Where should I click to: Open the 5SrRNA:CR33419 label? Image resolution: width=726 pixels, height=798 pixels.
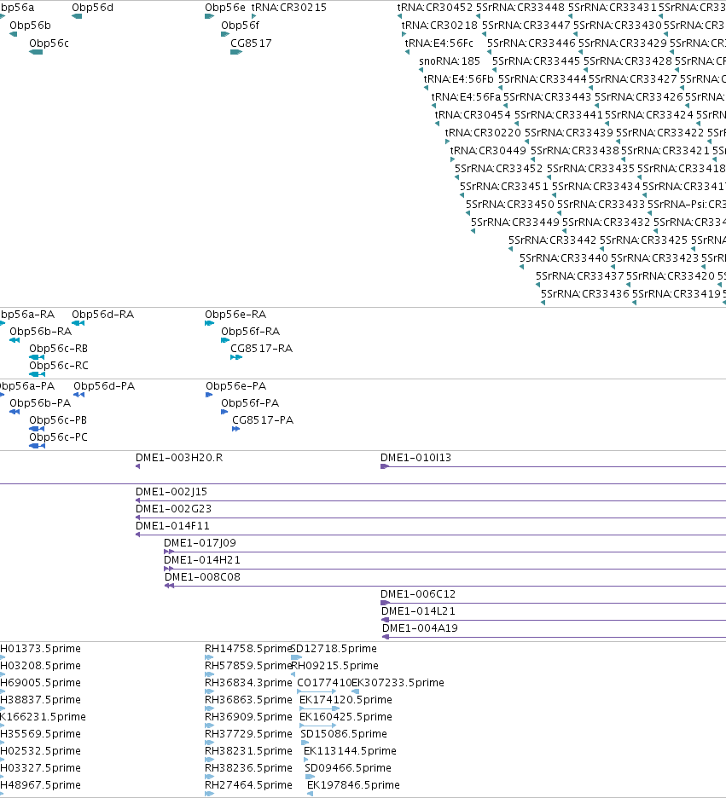[677, 293]
